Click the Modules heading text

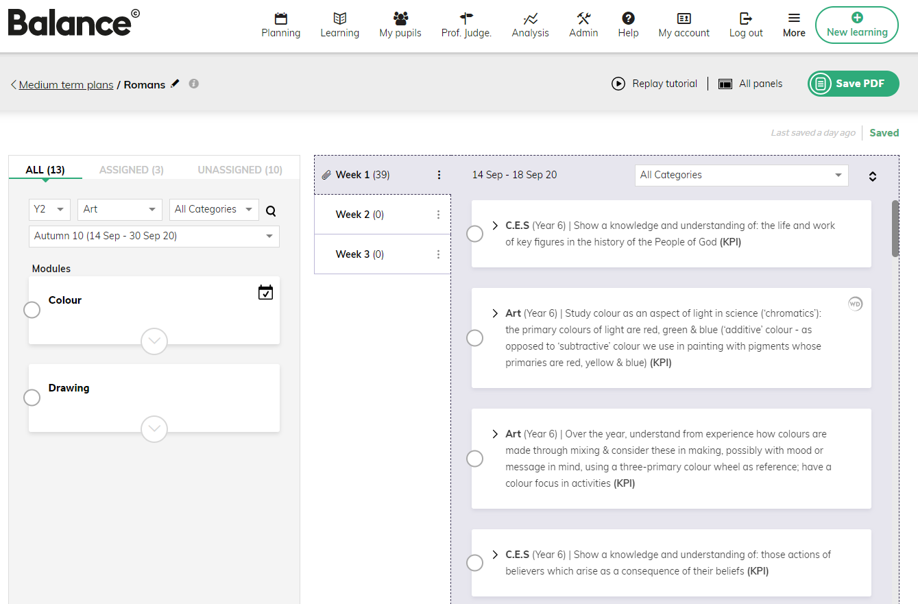click(51, 269)
